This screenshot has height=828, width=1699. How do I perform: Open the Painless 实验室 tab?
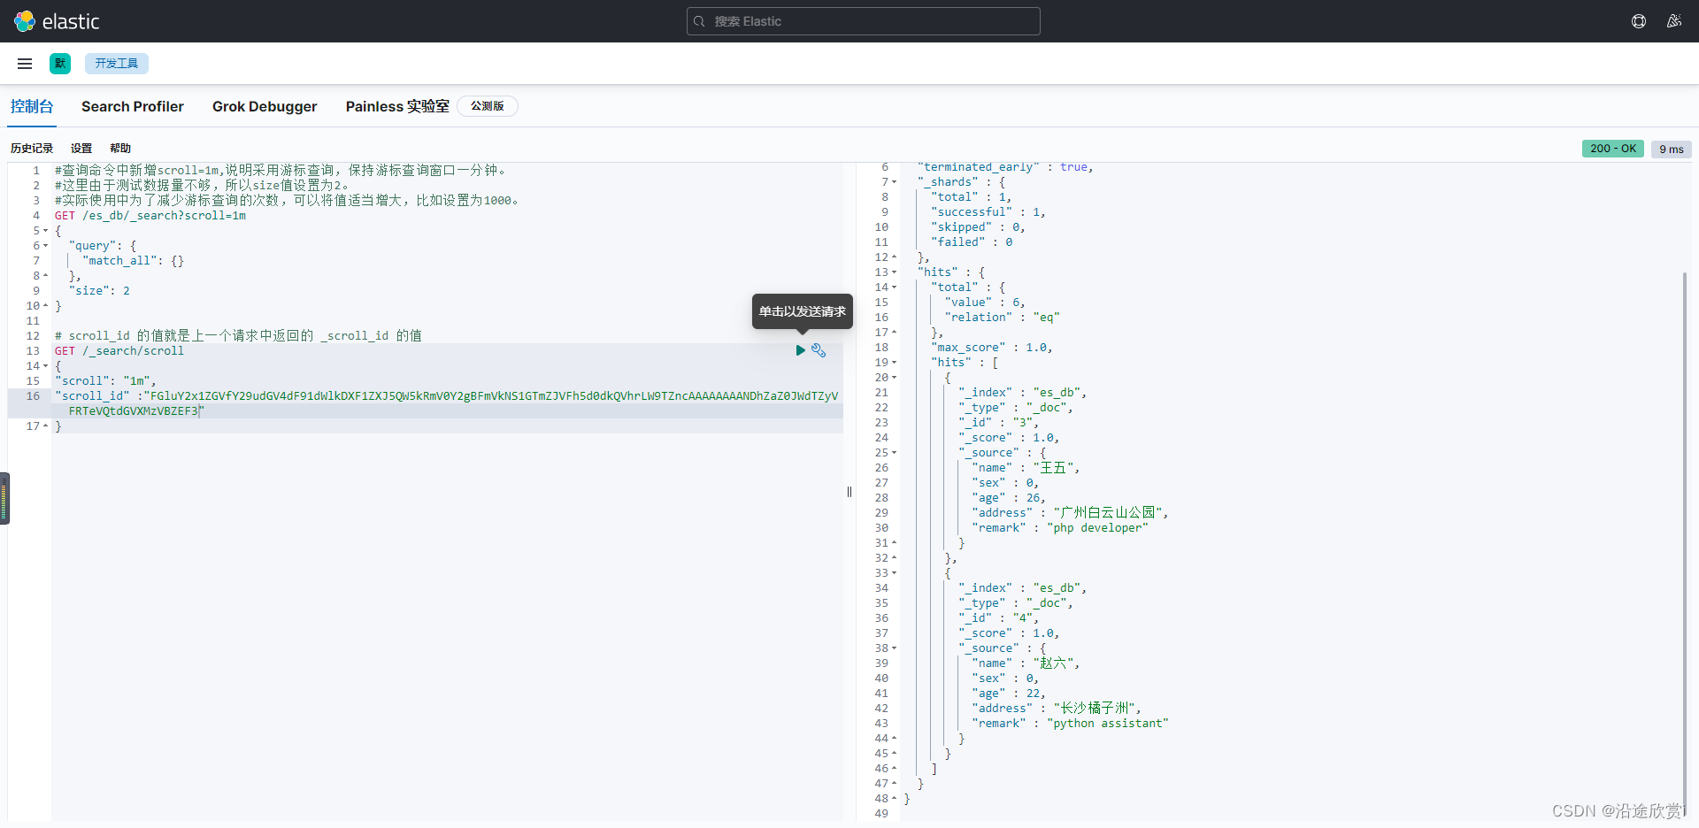397,106
